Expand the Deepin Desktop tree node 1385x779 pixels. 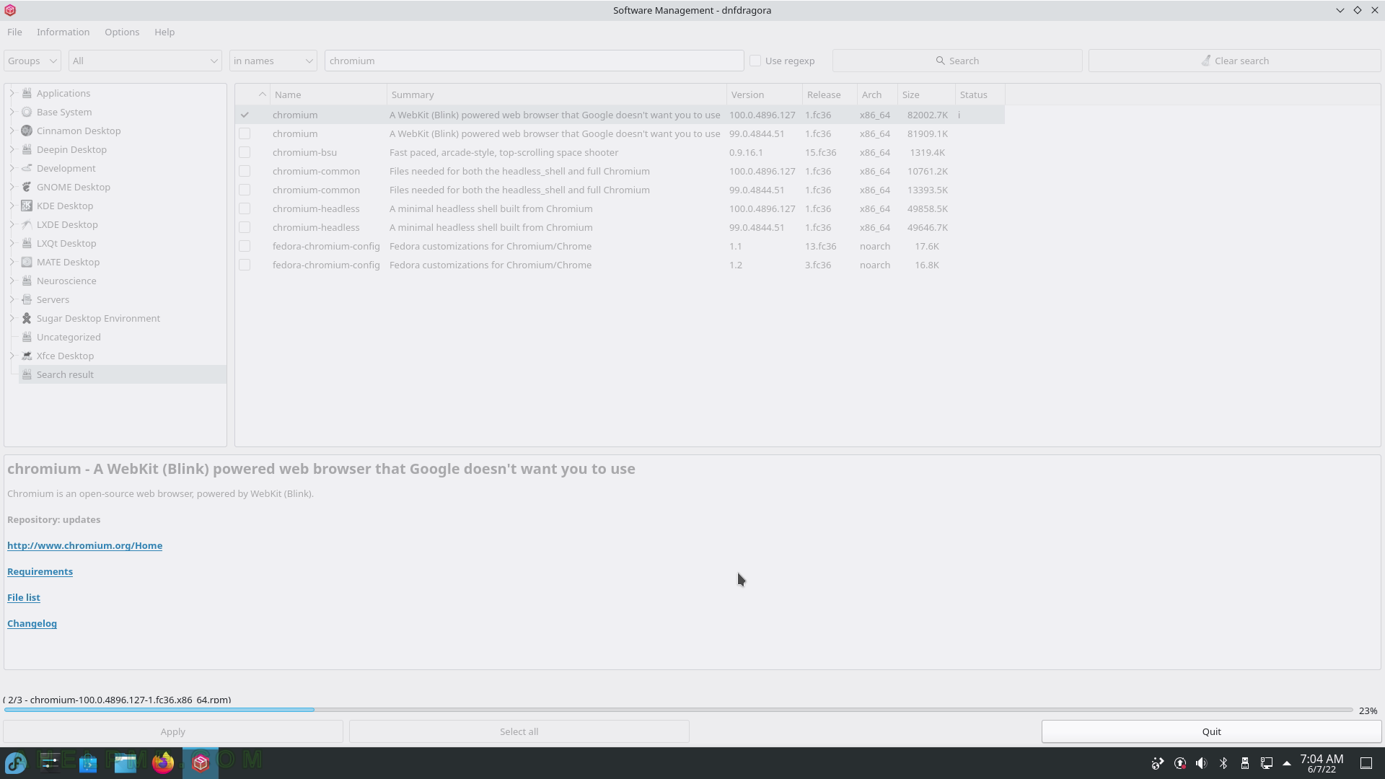coord(12,149)
